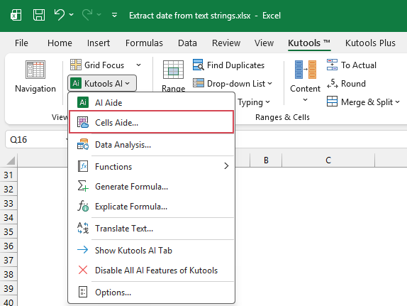Select column B header
This screenshot has height=306, width=407.
point(266,160)
